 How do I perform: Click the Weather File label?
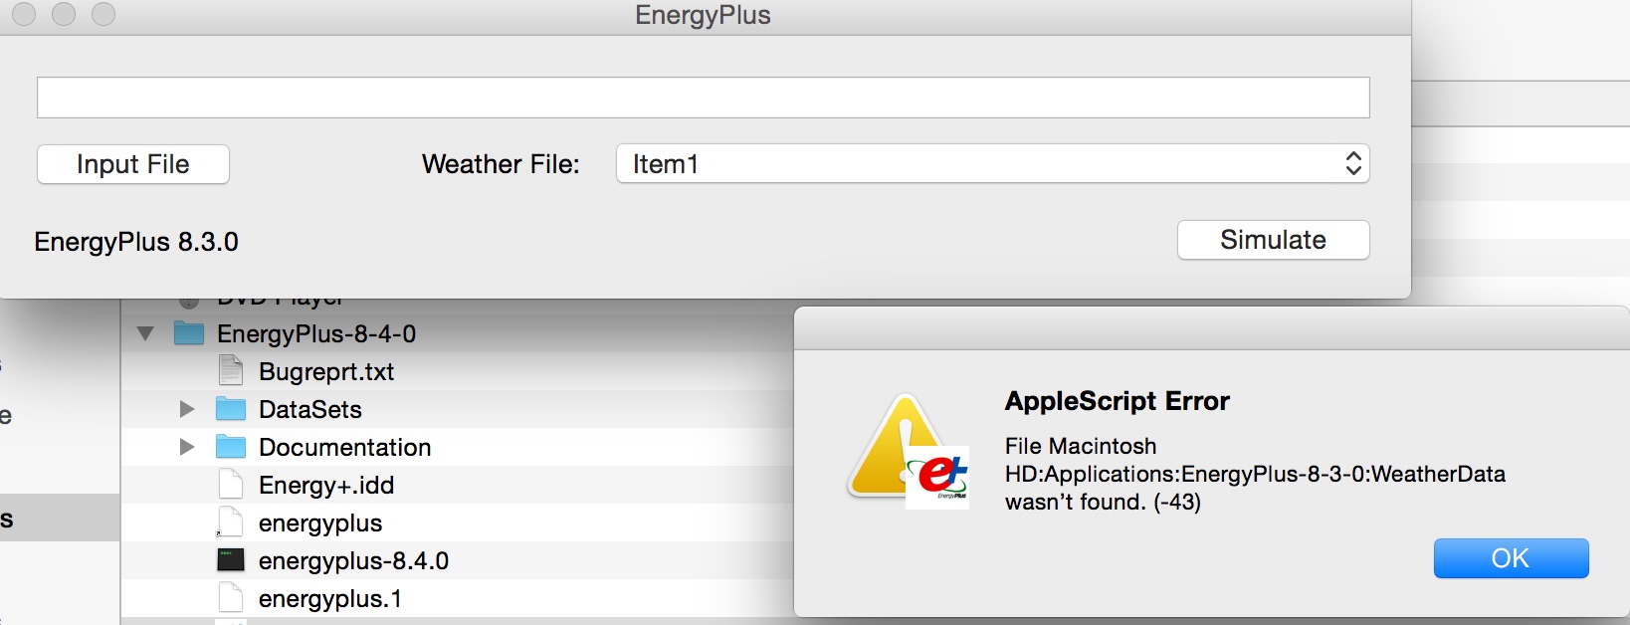[x=501, y=164]
